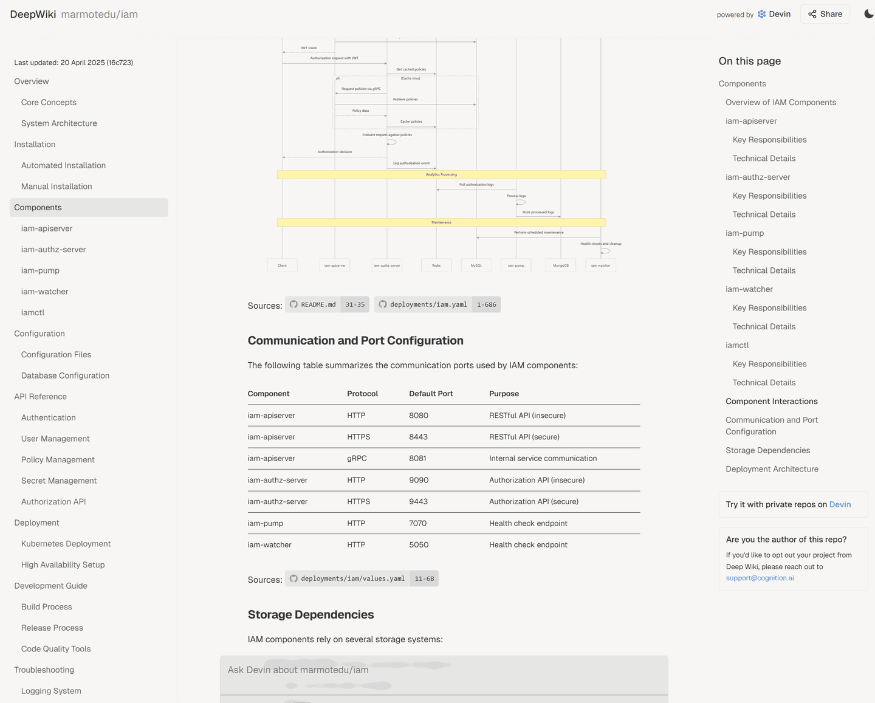
Task: Open README.md source GitHub icon
Action: click(294, 304)
